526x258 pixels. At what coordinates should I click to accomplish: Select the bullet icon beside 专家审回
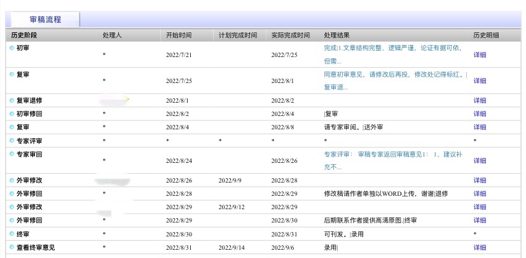coord(12,154)
